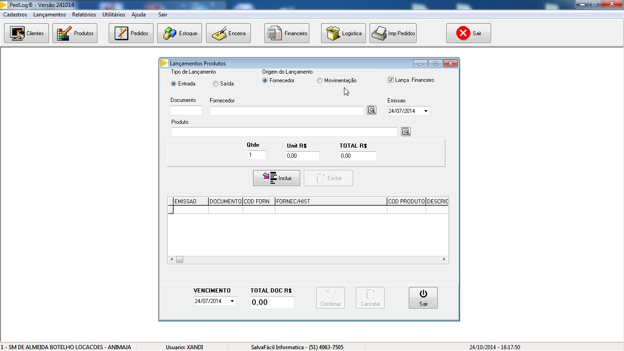Viewport: 624px width, 351px height.
Task: Uncheck the Lança Financeiro checkbox
Action: (391, 80)
